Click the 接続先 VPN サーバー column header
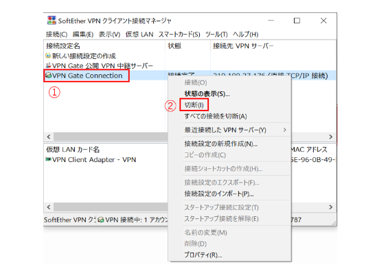The height and width of the screenshot is (278, 388). [x=273, y=46]
